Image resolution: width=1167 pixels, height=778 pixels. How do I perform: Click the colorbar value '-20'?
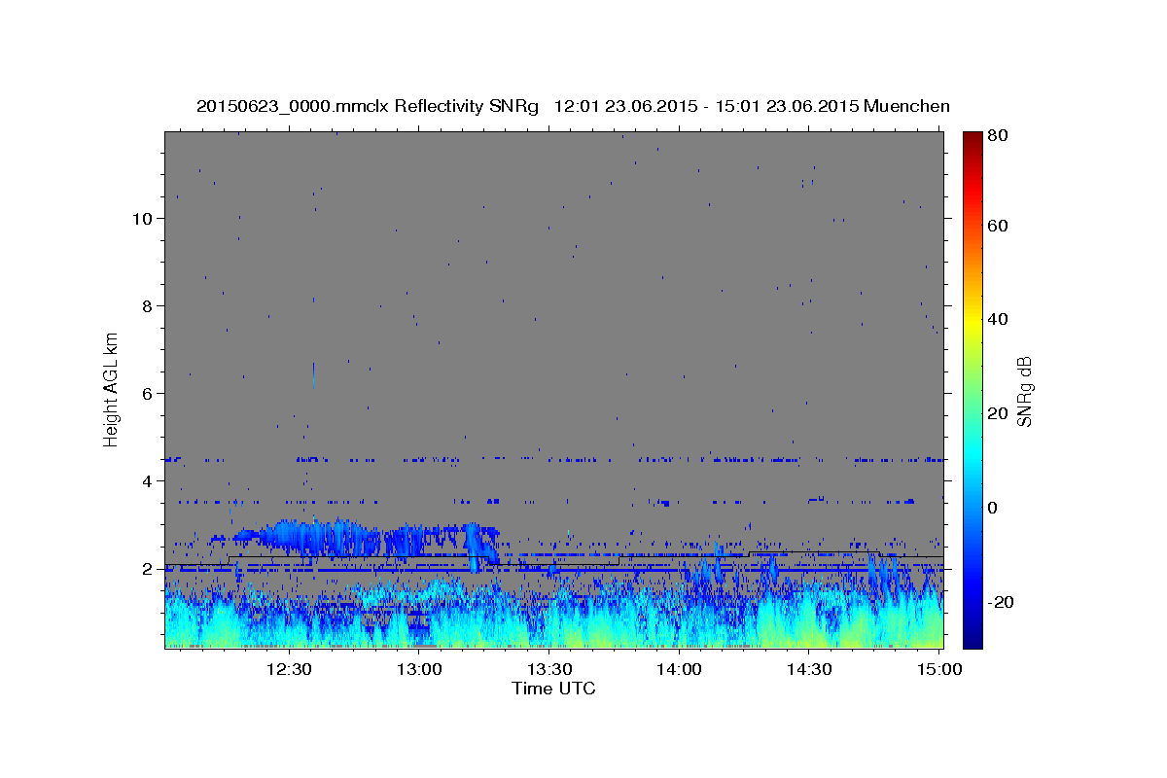(1002, 602)
